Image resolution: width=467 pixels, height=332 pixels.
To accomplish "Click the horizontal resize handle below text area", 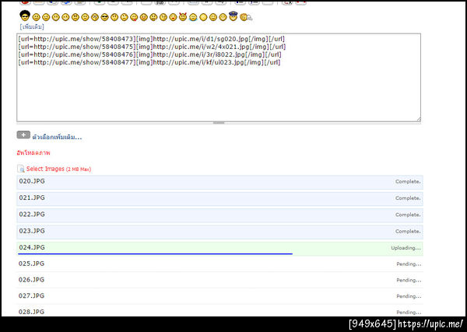I will (219, 123).
